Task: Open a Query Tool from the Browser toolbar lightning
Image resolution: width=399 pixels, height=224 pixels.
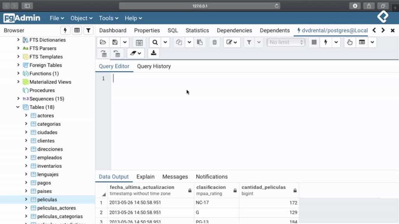Action: coord(65,30)
